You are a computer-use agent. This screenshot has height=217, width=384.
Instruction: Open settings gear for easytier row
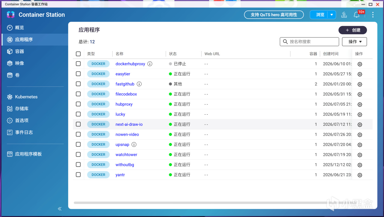point(360,74)
